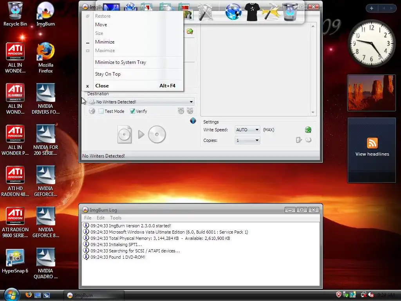Launch Mozilla Firefox from desktop
401x301 pixels.
[x=45, y=58]
